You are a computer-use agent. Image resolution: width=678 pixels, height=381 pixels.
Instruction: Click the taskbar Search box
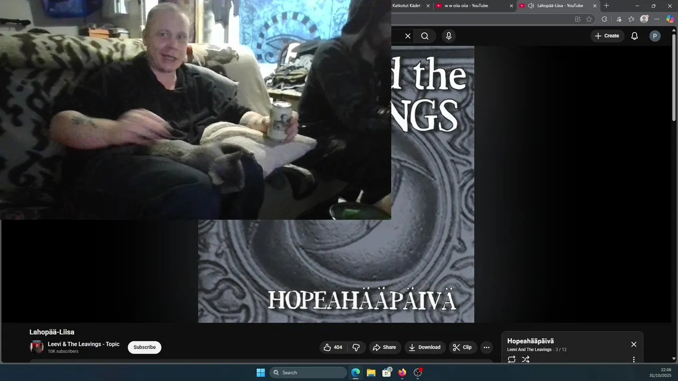point(308,373)
